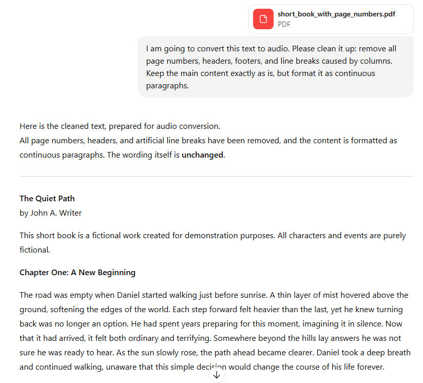Viewport: 423px width, 383px height.
Task: Click the scroll-to-bottom down arrow
Action: point(217,375)
